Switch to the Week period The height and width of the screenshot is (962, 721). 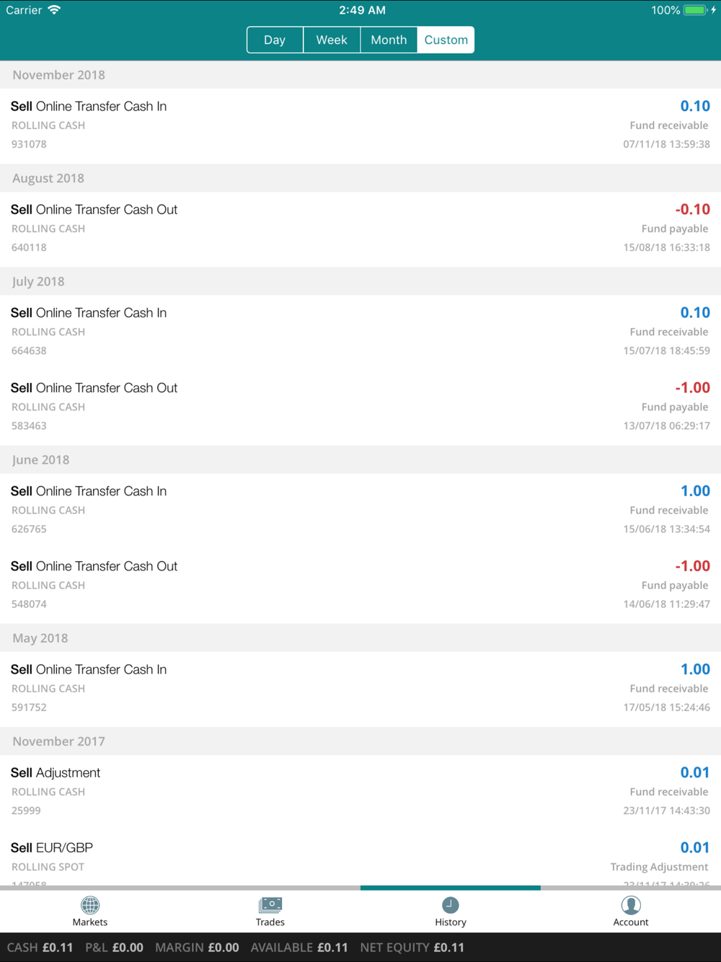(x=332, y=40)
